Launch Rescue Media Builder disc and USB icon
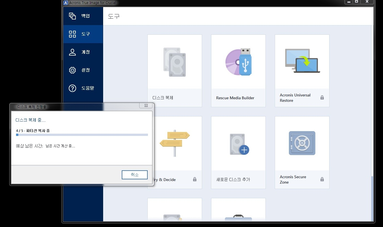Viewport: 383px width, 227px height. pyautogui.click(x=238, y=62)
